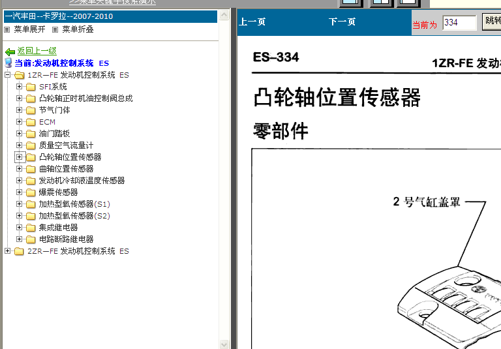Click the 返回上一级 link
Image resolution: width=501 pixels, height=349 pixels.
tap(37, 51)
